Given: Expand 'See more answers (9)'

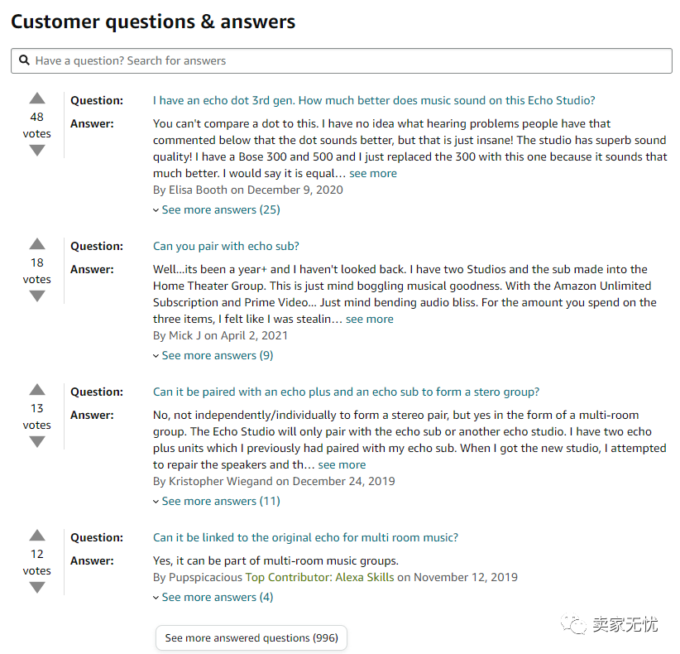Looking at the screenshot, I should coord(213,356).
